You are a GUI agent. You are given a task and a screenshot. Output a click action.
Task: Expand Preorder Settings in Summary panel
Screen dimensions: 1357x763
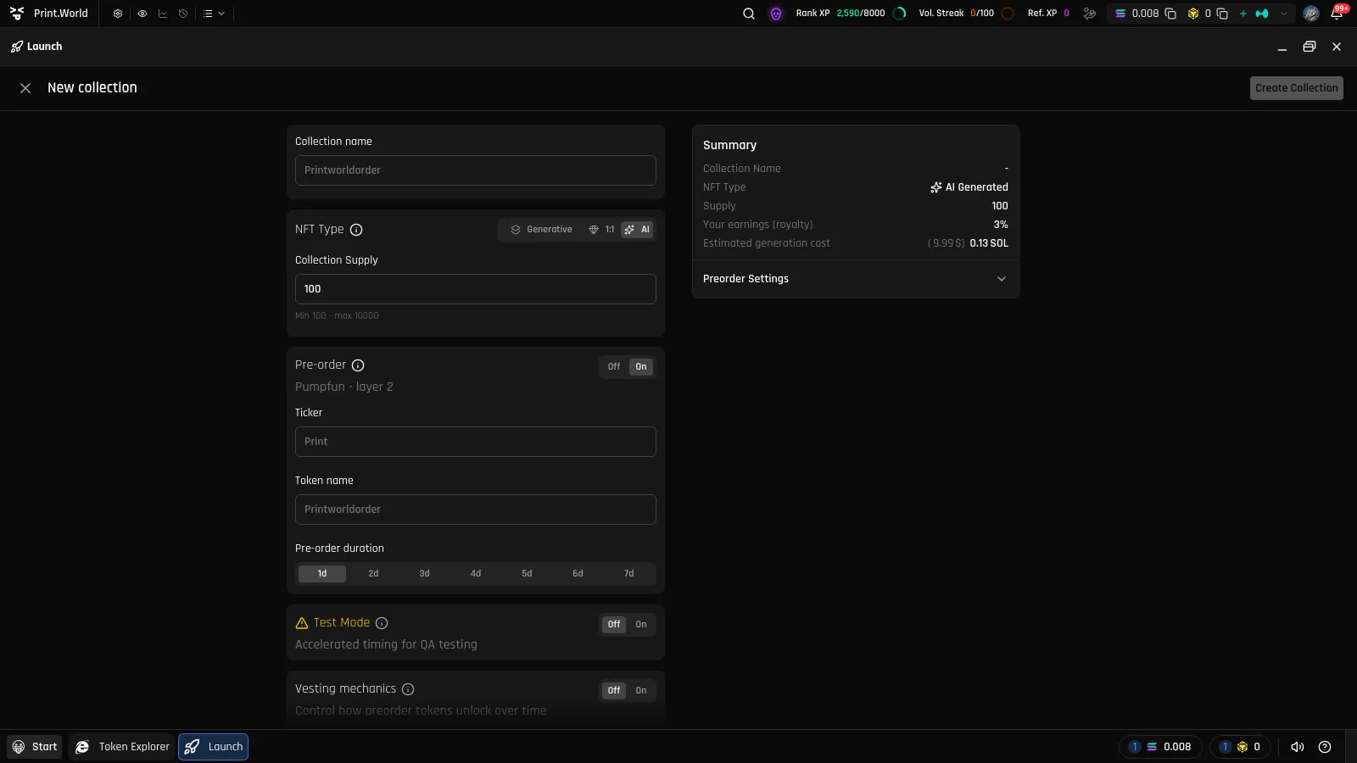point(855,279)
